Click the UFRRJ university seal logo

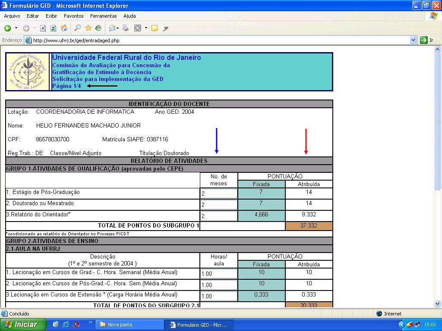pyautogui.click(x=28, y=72)
